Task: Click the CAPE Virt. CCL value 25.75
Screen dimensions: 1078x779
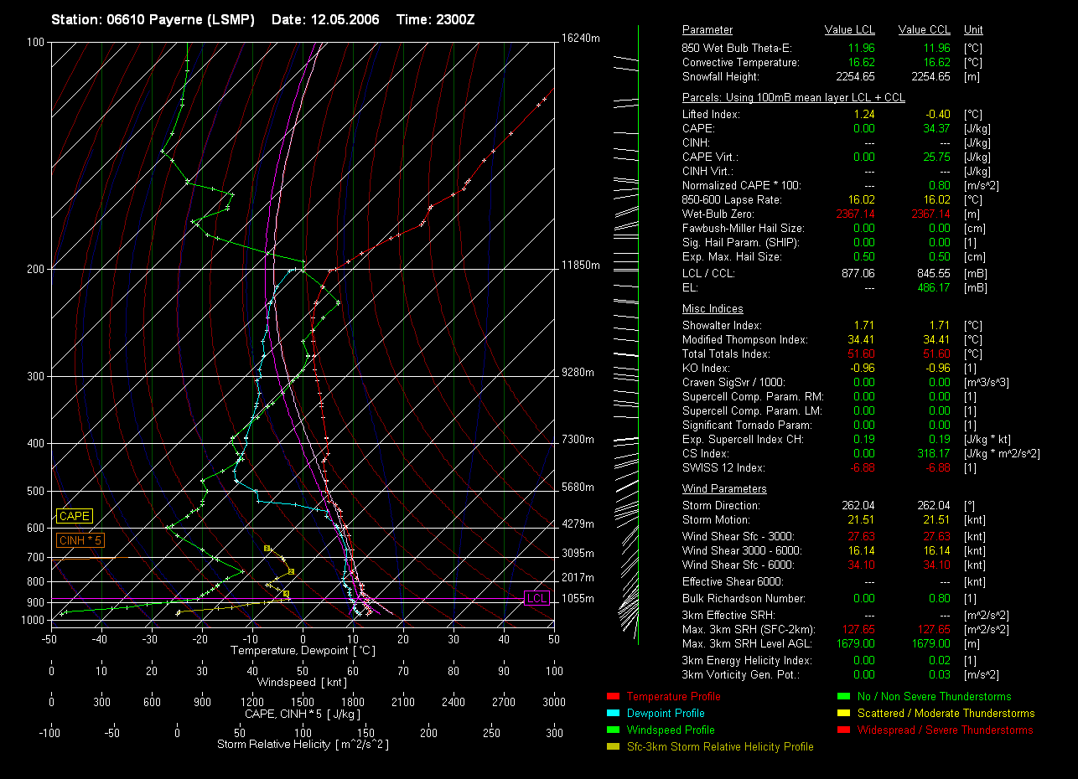Action: [x=936, y=157]
